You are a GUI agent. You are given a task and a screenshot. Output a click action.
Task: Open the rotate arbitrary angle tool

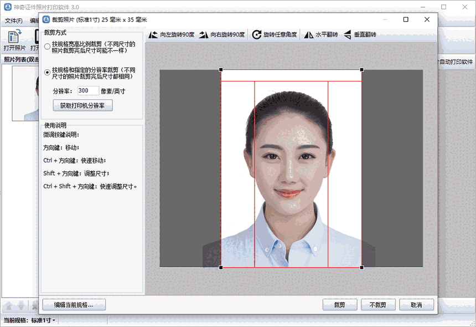(x=274, y=34)
